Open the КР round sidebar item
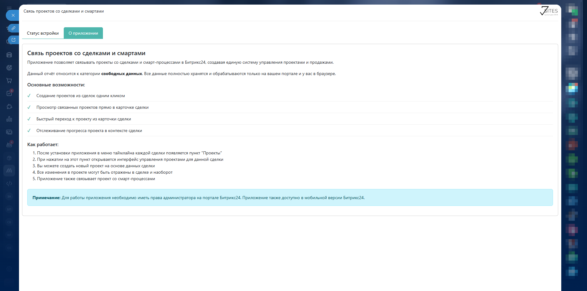Viewport: 587px width, 291px height. (9, 235)
